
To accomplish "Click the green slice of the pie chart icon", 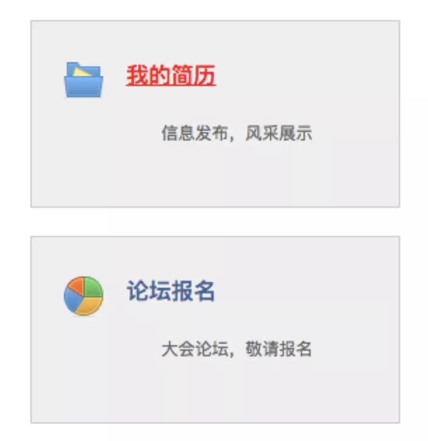I will [93, 287].
